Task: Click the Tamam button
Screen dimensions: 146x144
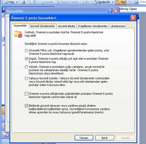Action: click(84, 138)
